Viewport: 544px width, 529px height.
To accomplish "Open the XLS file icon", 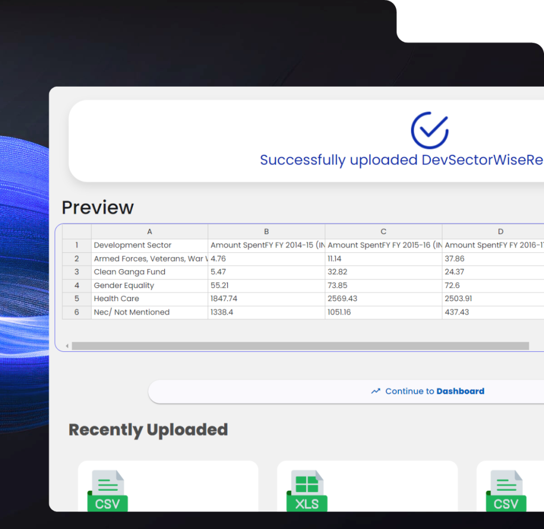I will pos(307,491).
